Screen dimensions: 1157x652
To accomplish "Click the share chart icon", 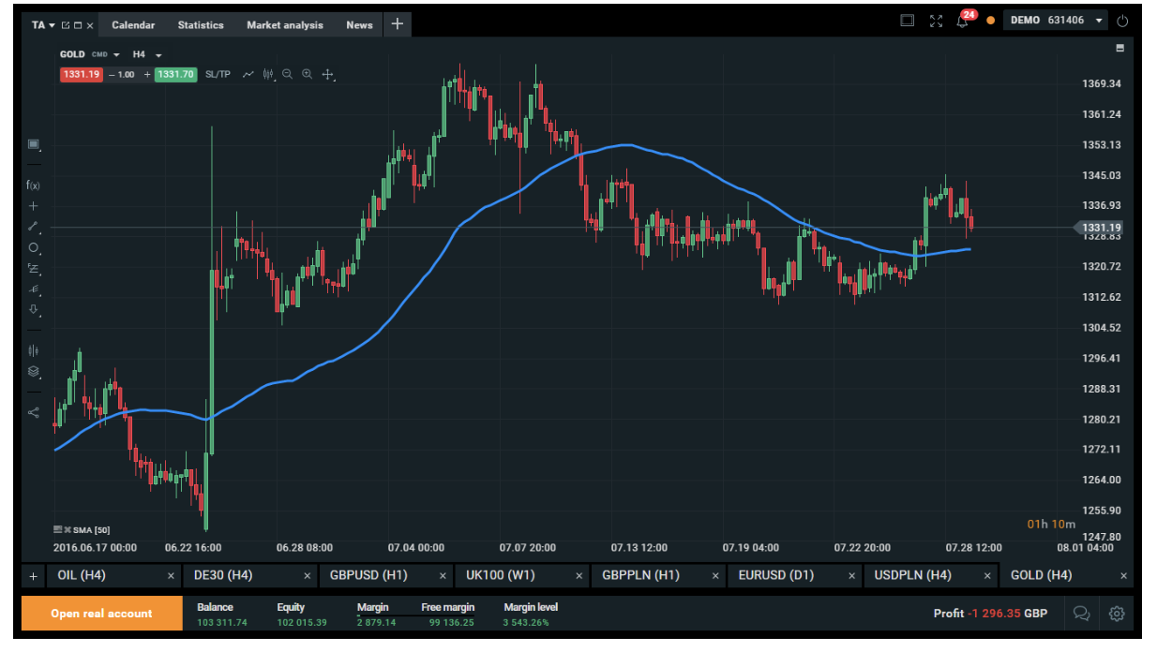I will [33, 412].
